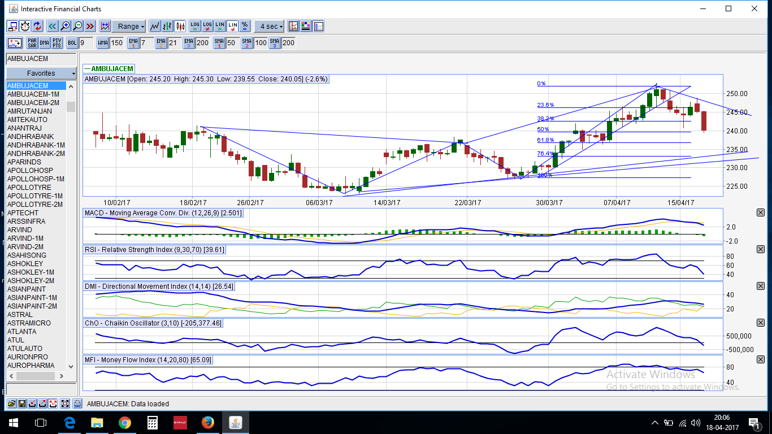Toggle the BOL Bollinger bands button

[x=72, y=42]
